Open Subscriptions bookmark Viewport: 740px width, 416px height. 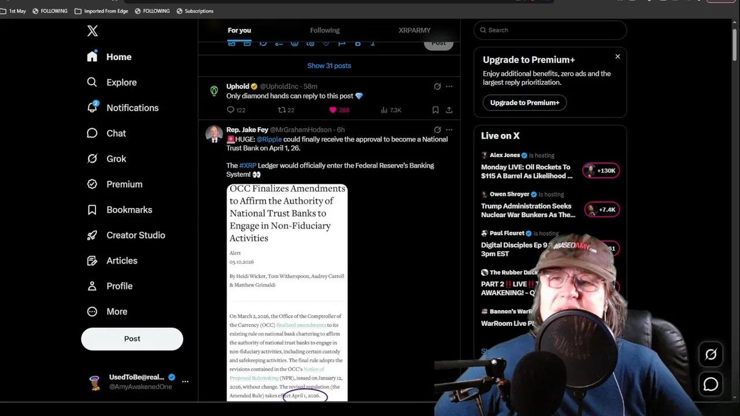click(195, 11)
